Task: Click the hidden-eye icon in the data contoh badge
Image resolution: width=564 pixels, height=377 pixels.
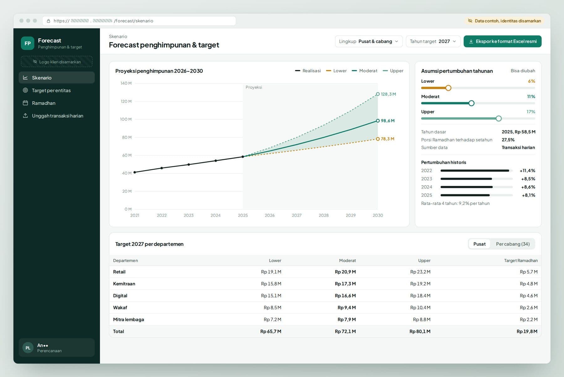Action: click(x=470, y=21)
